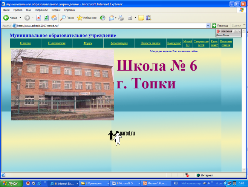
Task: Click the Stop loading icon
Action: click(38, 18)
